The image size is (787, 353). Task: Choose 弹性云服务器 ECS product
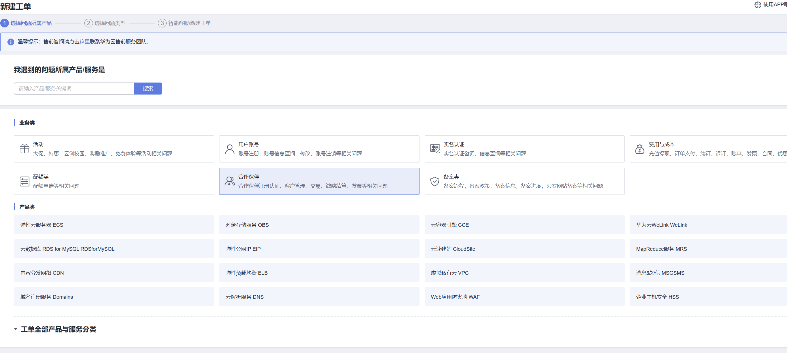coord(114,225)
